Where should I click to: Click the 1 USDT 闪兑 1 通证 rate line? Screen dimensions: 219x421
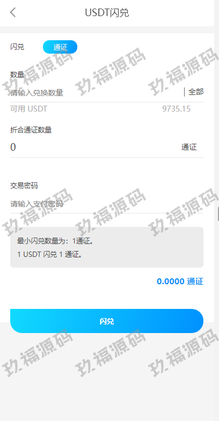point(50,254)
